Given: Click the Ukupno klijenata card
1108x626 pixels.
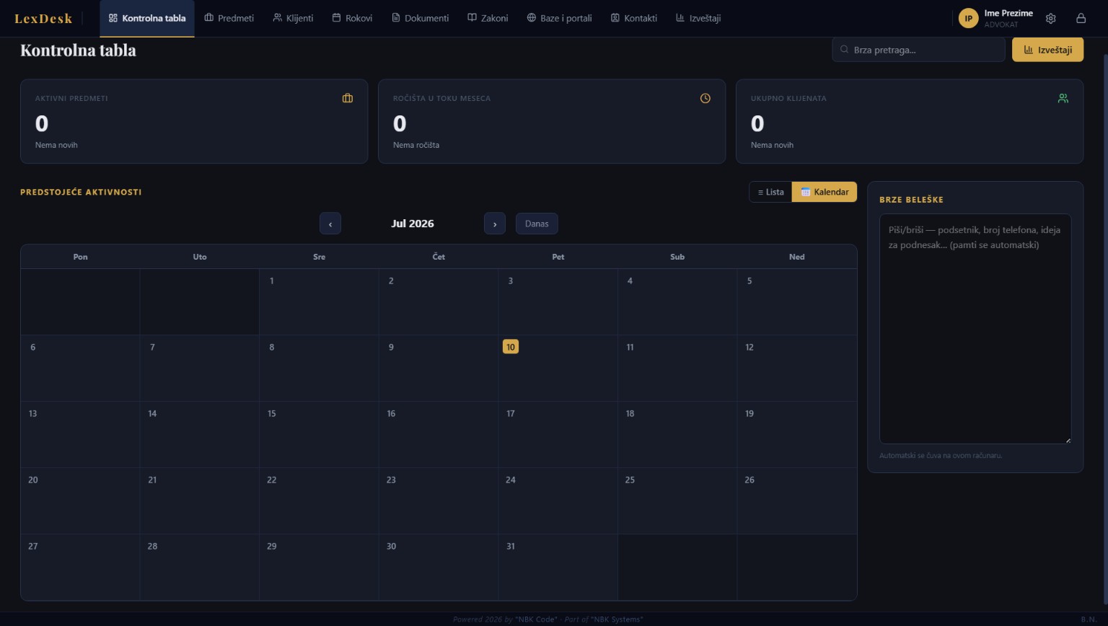Looking at the screenshot, I should pos(910,121).
